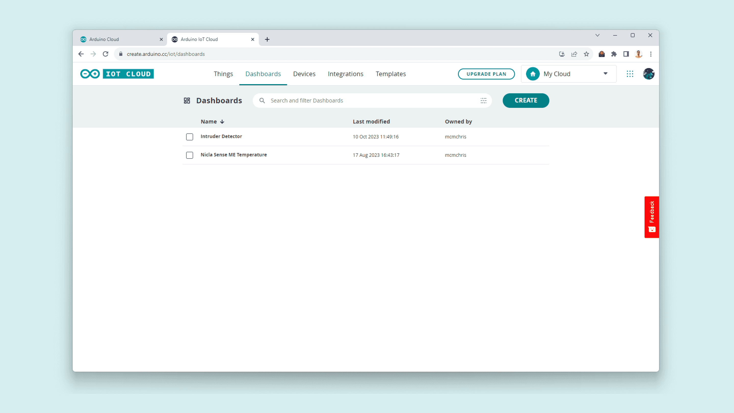This screenshot has height=413, width=734.
Task: Open the red Feedback side tab
Action: (651, 217)
